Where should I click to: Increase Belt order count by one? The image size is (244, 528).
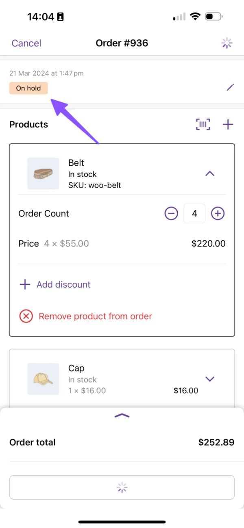tap(218, 214)
